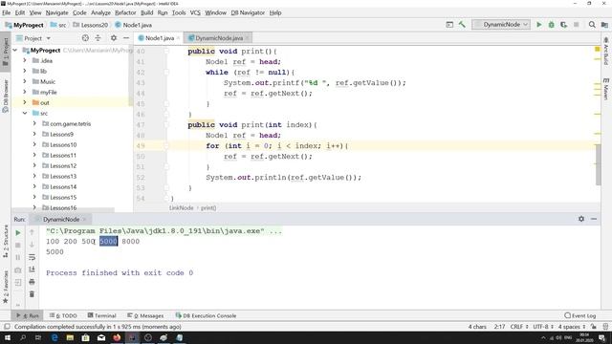
Task: Open DB Execution Console tool window
Action: (206, 315)
